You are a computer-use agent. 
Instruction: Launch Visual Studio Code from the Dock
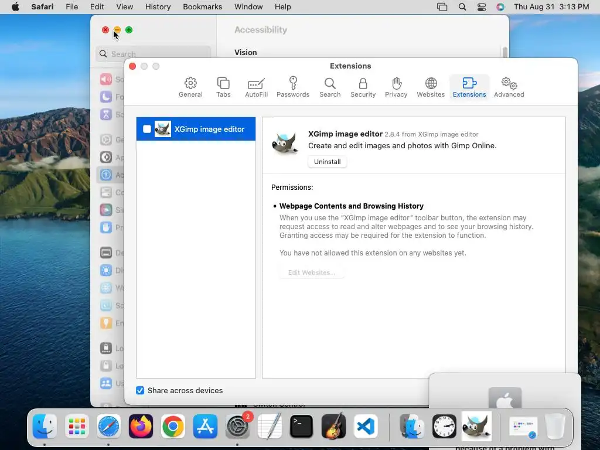pyautogui.click(x=366, y=426)
